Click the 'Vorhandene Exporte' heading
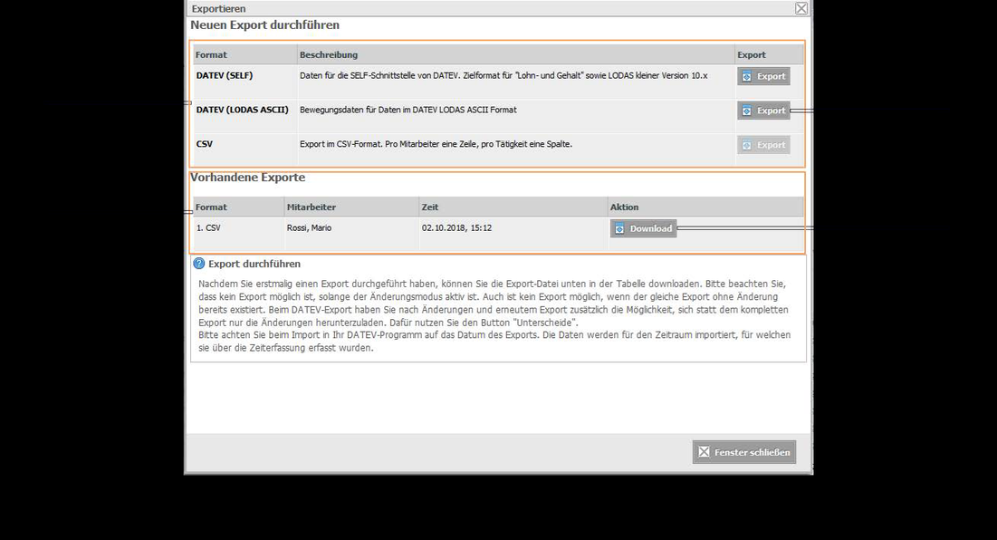This screenshot has height=540, width=997. point(248,178)
